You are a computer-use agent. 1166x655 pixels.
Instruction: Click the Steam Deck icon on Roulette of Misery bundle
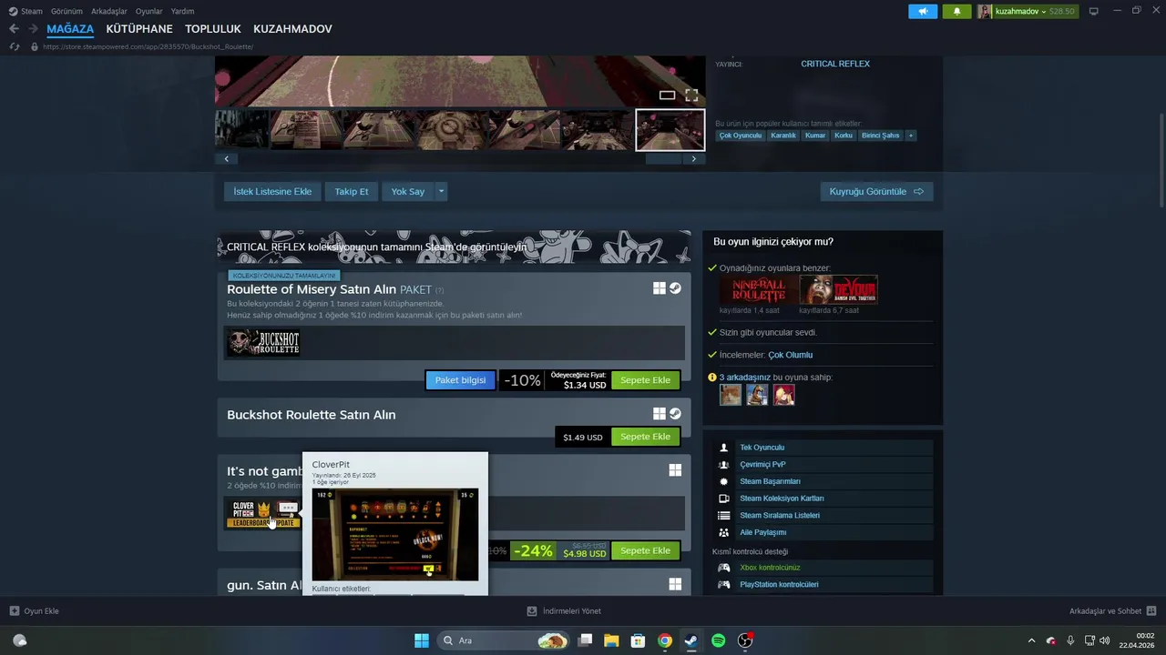click(675, 288)
